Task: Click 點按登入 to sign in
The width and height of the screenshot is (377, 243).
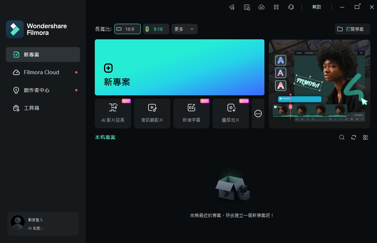Action: tap(36, 220)
